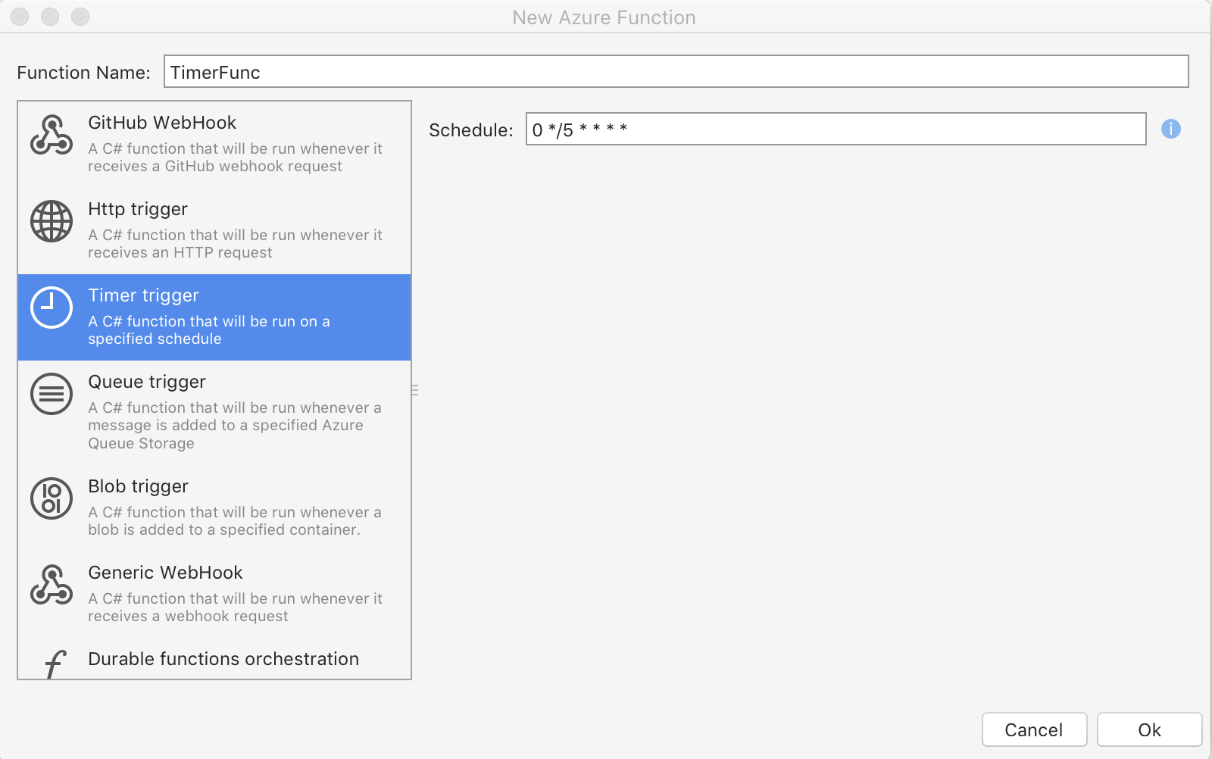This screenshot has height=759, width=1212.
Task: Click the GitHub webhook request description
Action: [235, 158]
